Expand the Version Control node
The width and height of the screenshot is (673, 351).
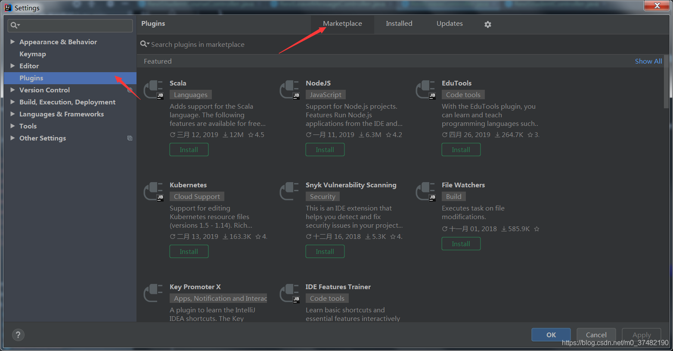tap(12, 90)
